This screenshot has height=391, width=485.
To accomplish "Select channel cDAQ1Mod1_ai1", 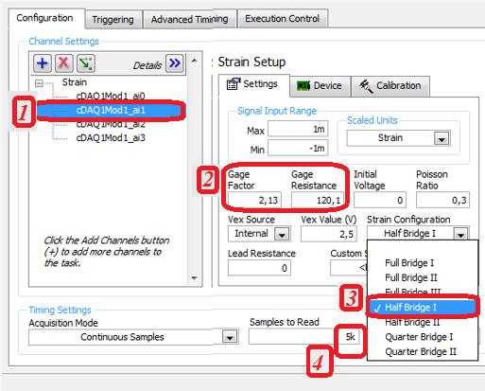I will click(x=111, y=110).
